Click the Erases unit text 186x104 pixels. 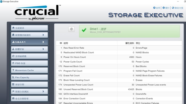[x=139, y=80]
